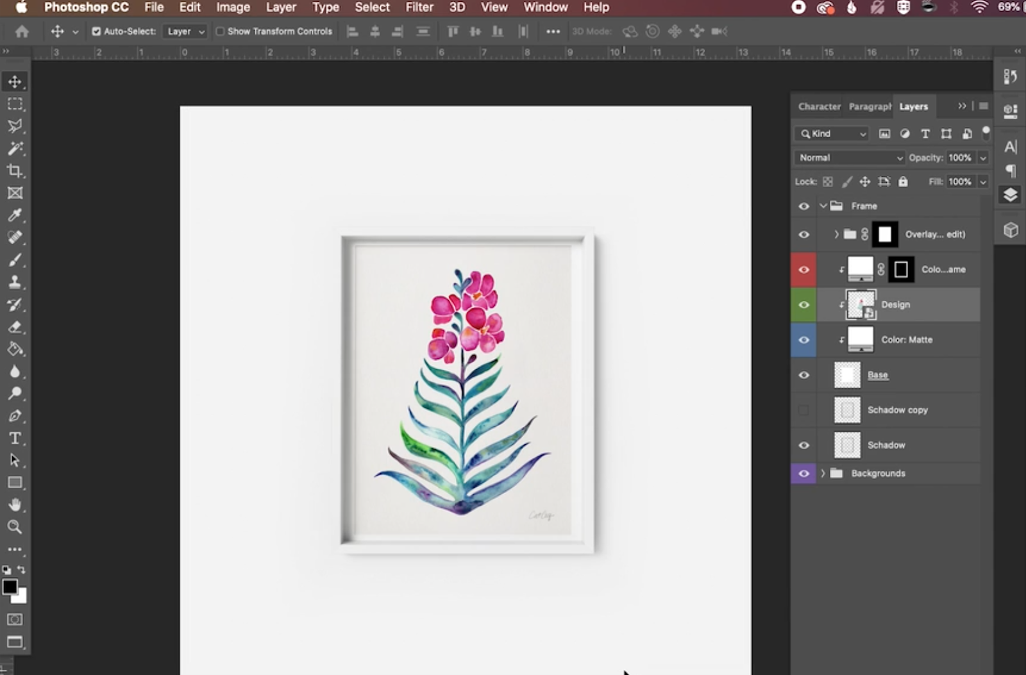The width and height of the screenshot is (1026, 675).
Task: Open the Filter menu
Action: [419, 7]
